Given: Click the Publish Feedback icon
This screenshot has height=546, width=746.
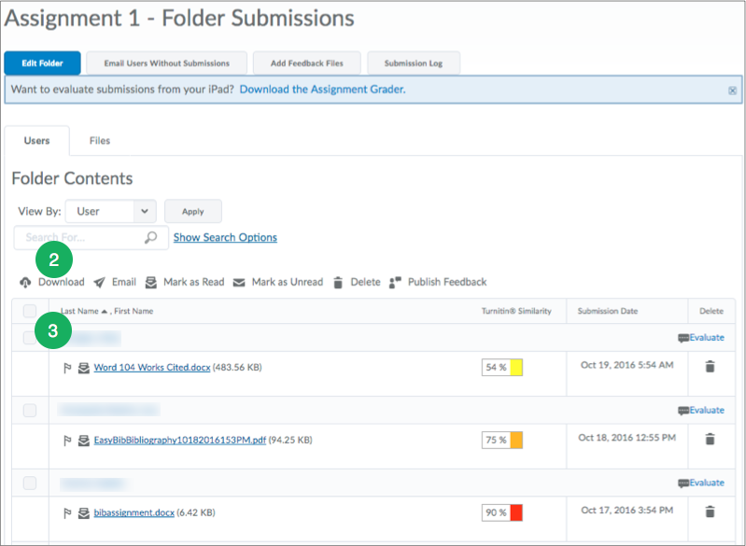Looking at the screenshot, I should 395,283.
